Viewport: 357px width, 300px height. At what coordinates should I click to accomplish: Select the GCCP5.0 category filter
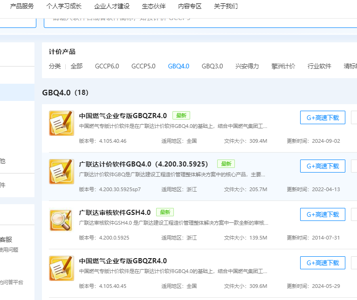pyautogui.click(x=144, y=66)
